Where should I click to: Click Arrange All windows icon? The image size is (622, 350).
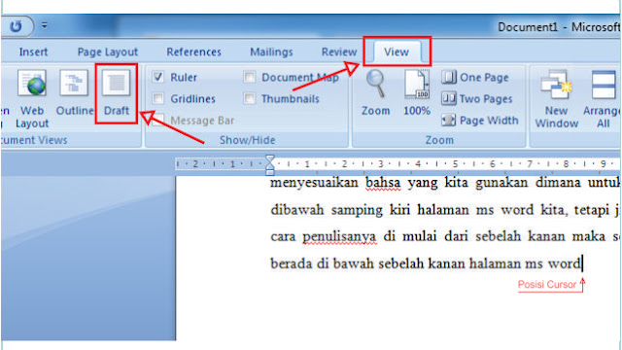coord(603,99)
